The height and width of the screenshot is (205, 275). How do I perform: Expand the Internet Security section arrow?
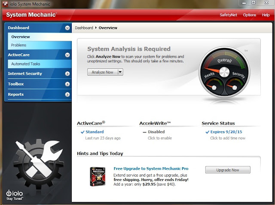click(67, 73)
